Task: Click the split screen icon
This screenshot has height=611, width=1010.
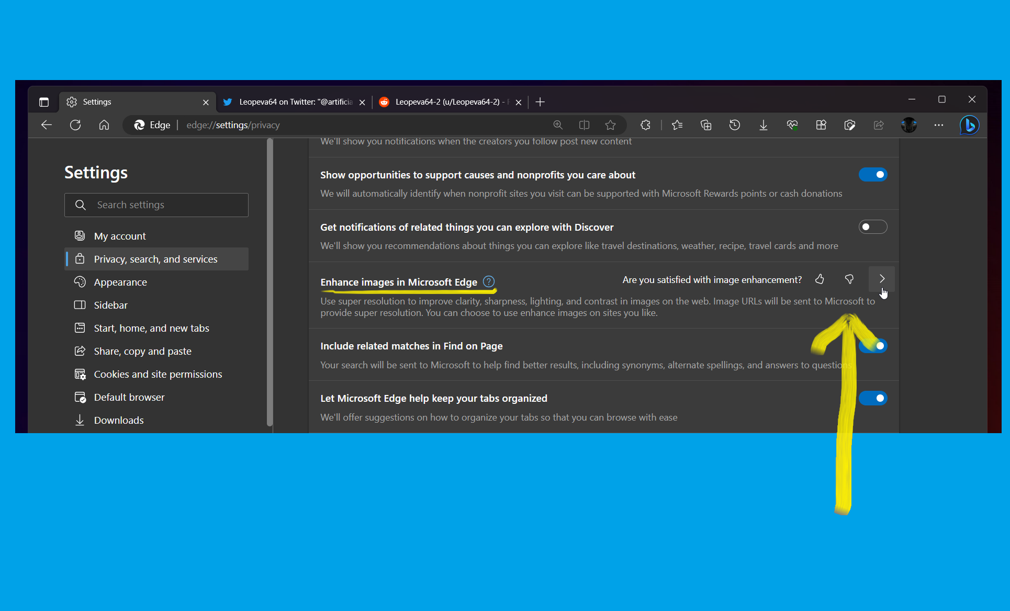Action: (x=584, y=125)
